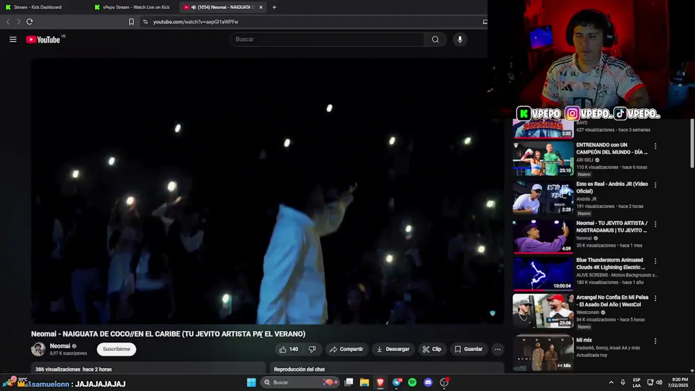695x391 pixels.
Task: Open ENTRENANDO con UN CAMPEÓN video thumbnail
Action: click(x=543, y=159)
